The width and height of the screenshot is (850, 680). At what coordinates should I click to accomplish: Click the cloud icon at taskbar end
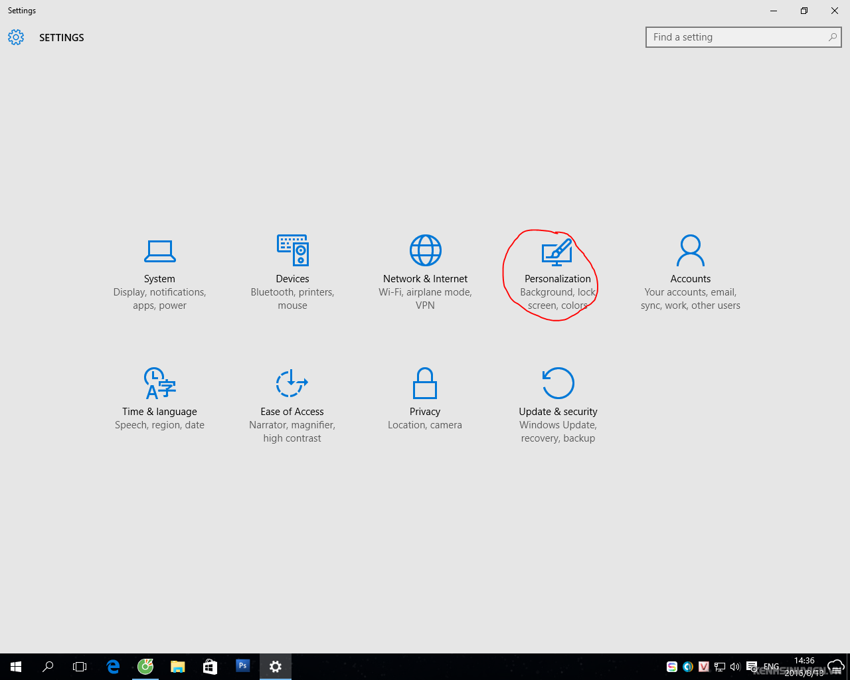click(x=836, y=667)
